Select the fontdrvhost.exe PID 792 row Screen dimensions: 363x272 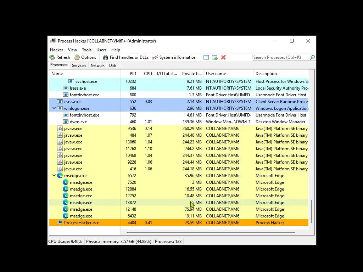coord(179,115)
